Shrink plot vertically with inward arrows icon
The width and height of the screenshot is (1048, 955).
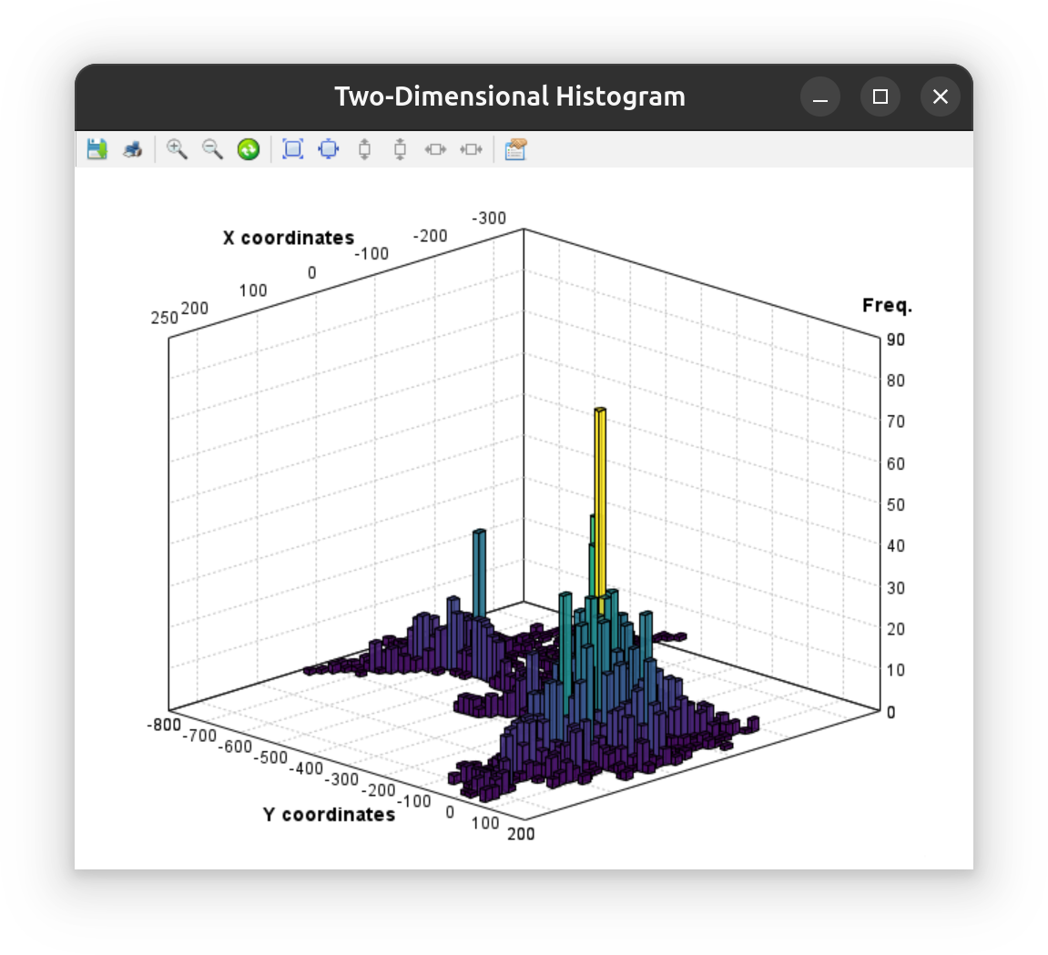point(401,149)
